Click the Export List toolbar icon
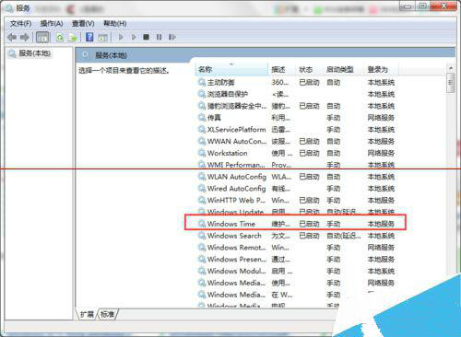This screenshot has height=337, width=461. coord(73,38)
